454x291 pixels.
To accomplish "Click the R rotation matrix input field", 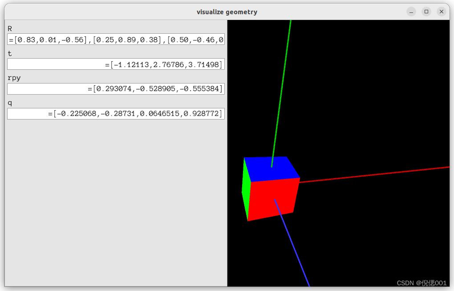I will [116, 39].
